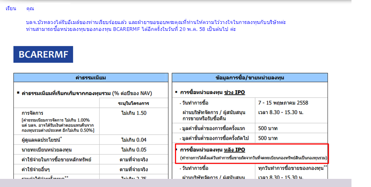Click the คุณ salutation text
This screenshot has height=187, width=371.
coord(30,9)
